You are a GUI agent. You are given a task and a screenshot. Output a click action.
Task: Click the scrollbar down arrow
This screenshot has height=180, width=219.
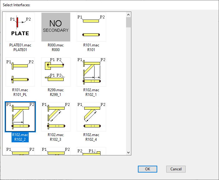click(128, 152)
